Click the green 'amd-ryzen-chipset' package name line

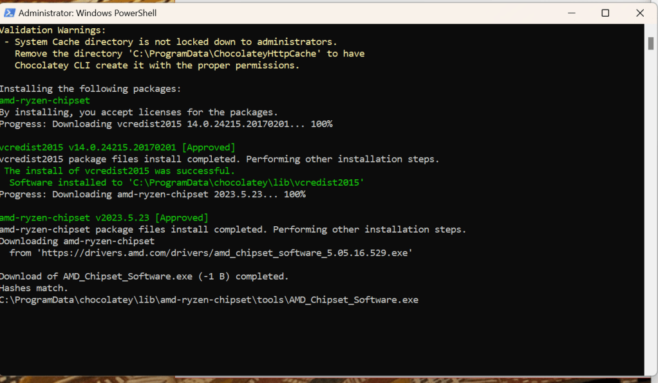click(45, 100)
